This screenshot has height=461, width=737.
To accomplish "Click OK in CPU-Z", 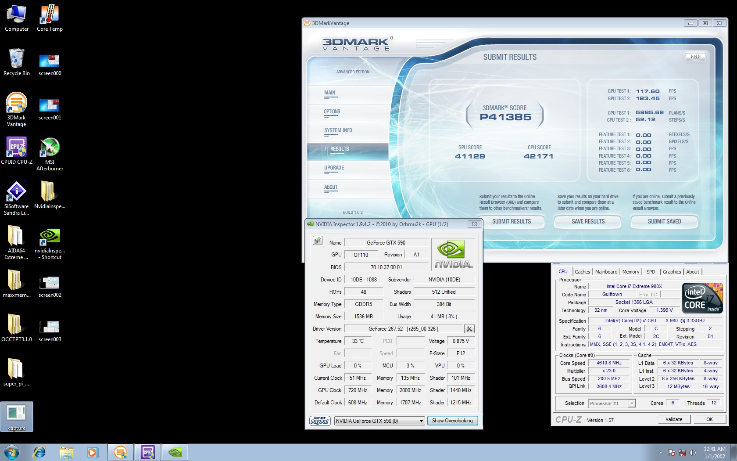I will coord(709,419).
